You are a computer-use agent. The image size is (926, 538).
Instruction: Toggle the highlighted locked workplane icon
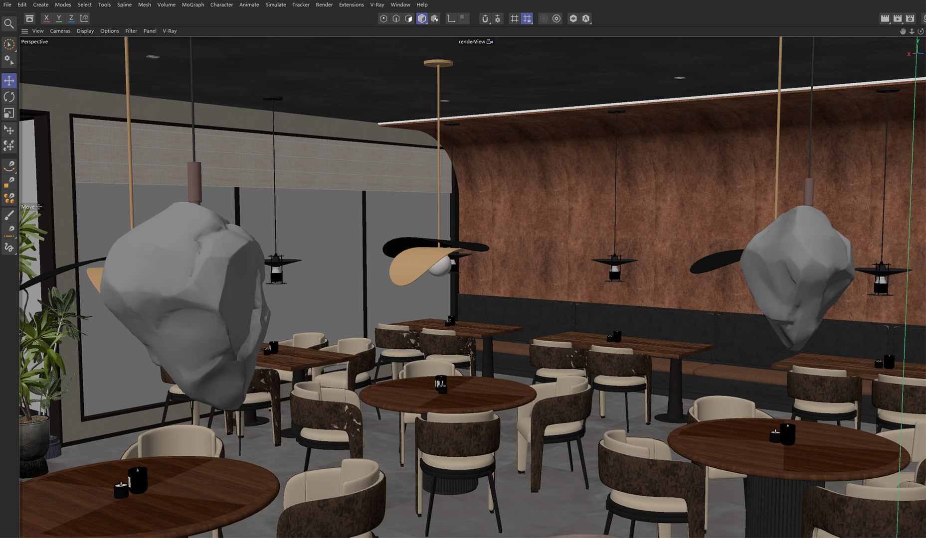pos(527,18)
